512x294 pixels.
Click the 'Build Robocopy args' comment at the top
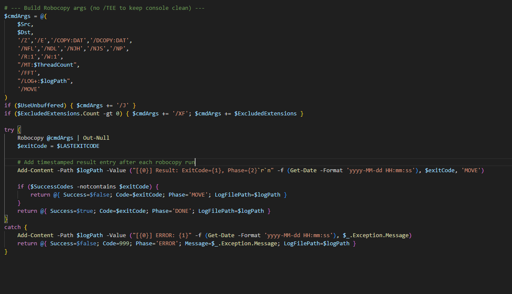point(105,8)
